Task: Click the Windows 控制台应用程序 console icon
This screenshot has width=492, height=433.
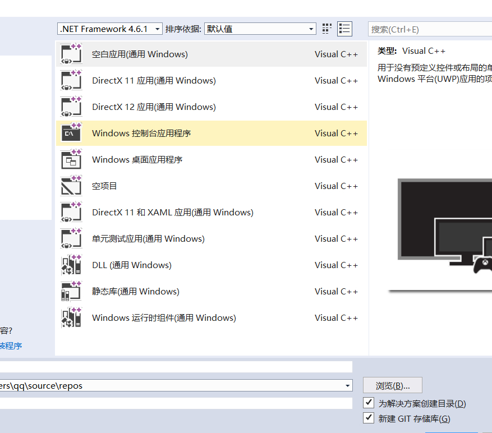Action: pyautogui.click(x=71, y=133)
